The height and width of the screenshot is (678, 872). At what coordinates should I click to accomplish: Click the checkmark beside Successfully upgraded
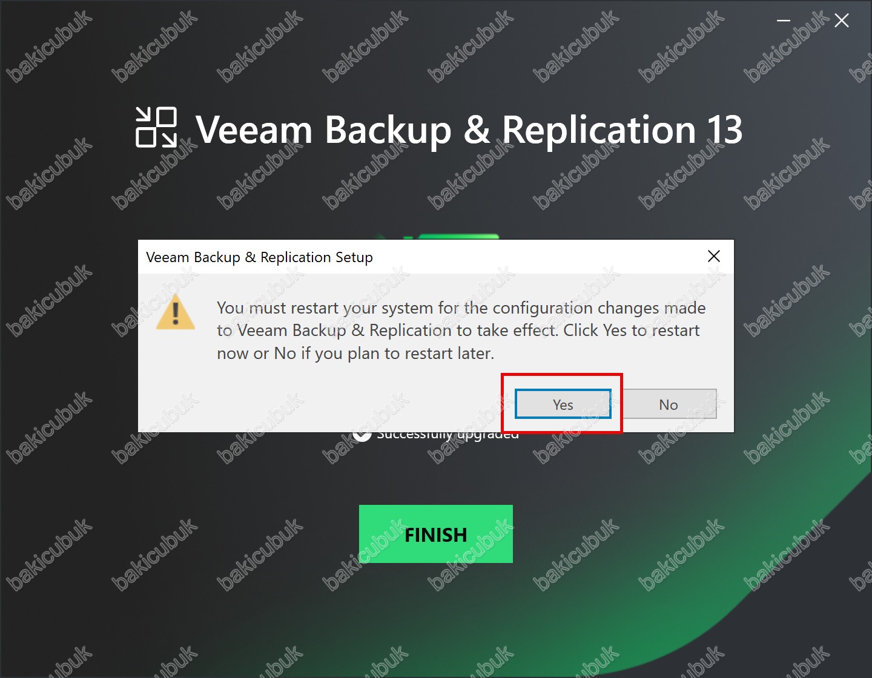(362, 436)
